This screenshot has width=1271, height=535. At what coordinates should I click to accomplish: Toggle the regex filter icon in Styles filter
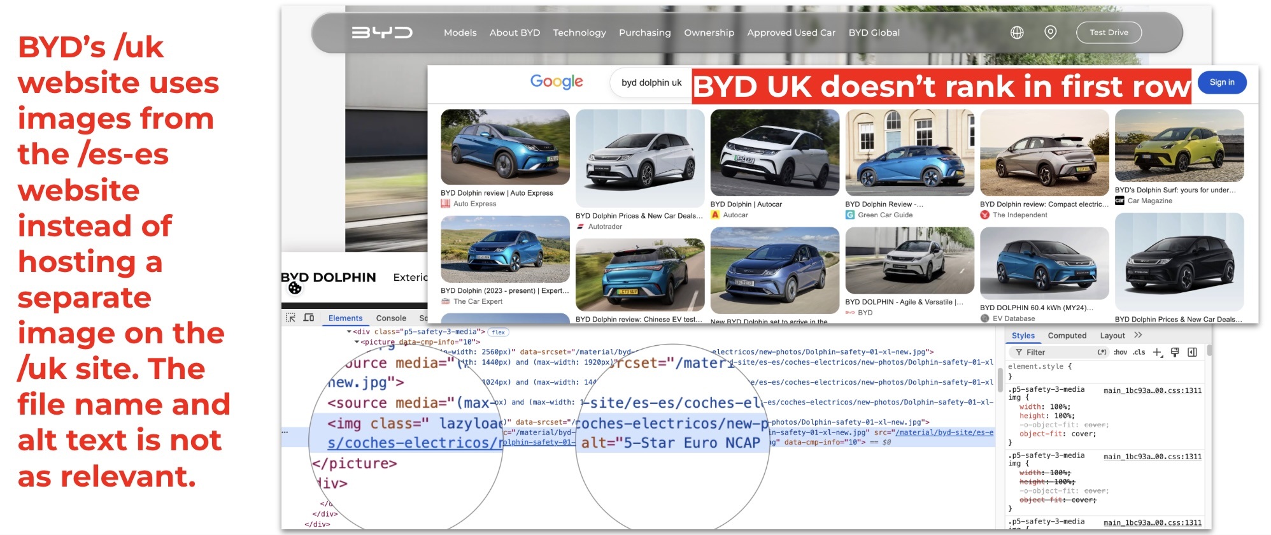coord(1102,352)
